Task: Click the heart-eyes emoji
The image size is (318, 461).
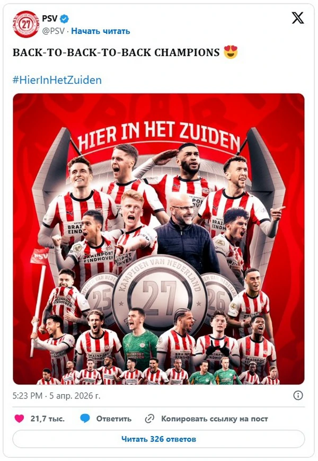Action: [x=231, y=52]
